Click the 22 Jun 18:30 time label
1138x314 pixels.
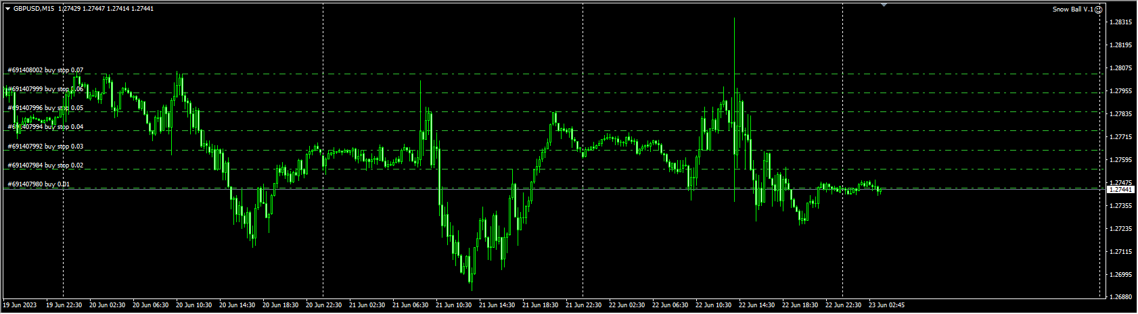pyautogui.click(x=800, y=305)
